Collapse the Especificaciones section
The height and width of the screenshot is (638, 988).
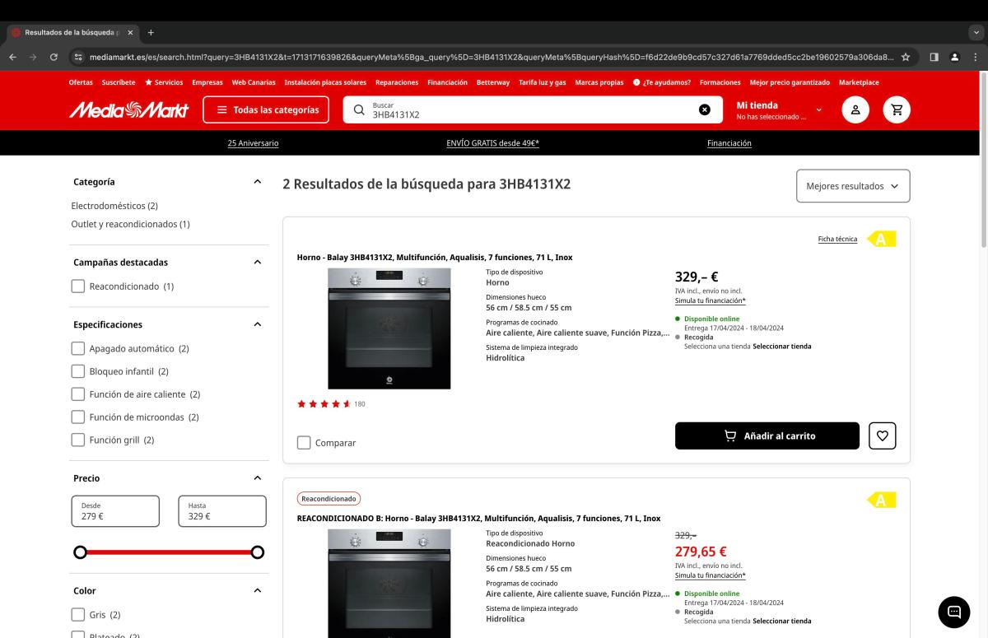pyautogui.click(x=257, y=324)
